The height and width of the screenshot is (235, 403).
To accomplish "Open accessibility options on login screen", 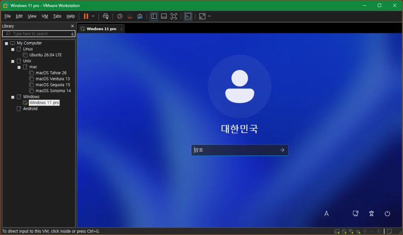I will click(372, 213).
